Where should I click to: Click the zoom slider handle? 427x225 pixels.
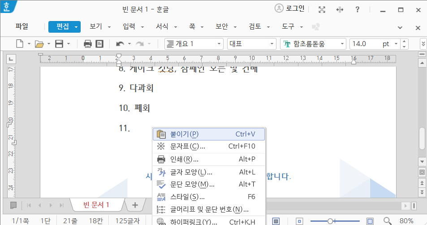coord(330,221)
